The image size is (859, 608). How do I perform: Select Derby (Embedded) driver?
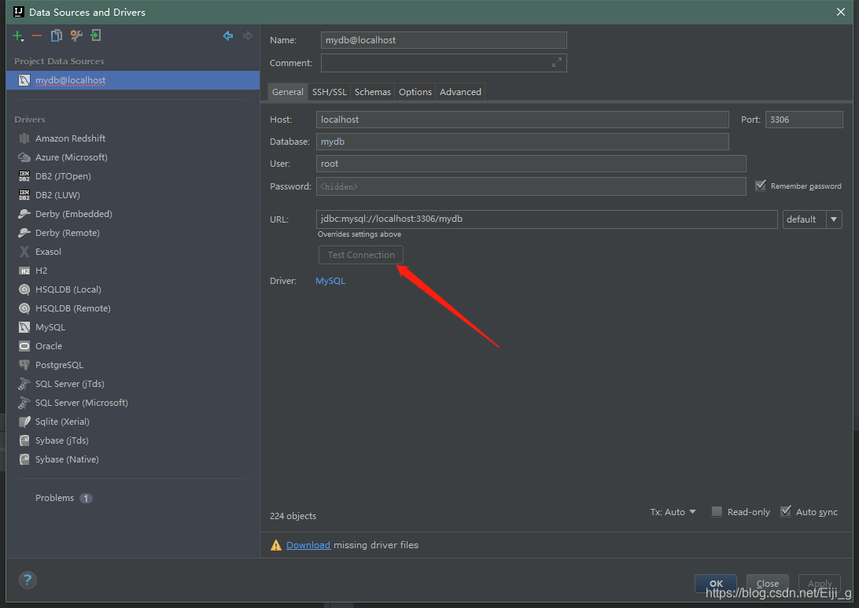tap(73, 214)
